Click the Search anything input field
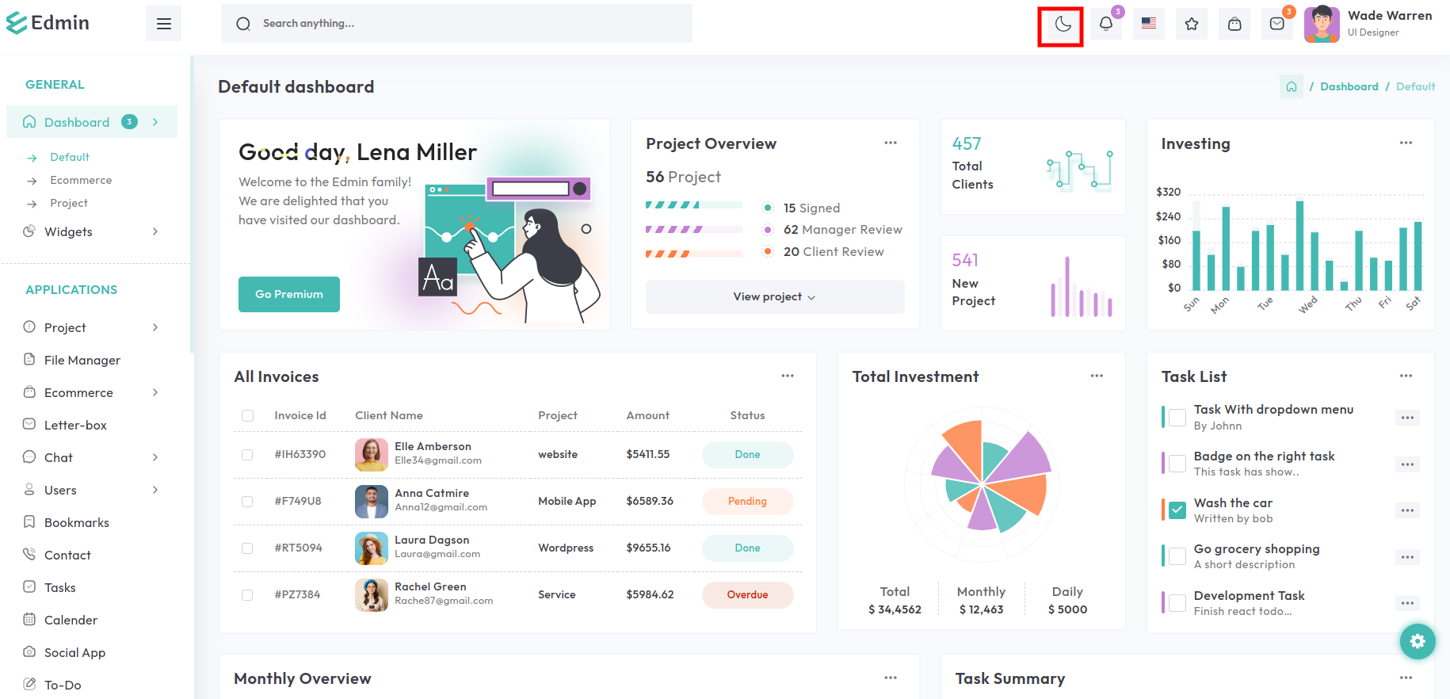Image resolution: width=1450 pixels, height=699 pixels. pyautogui.click(x=467, y=24)
